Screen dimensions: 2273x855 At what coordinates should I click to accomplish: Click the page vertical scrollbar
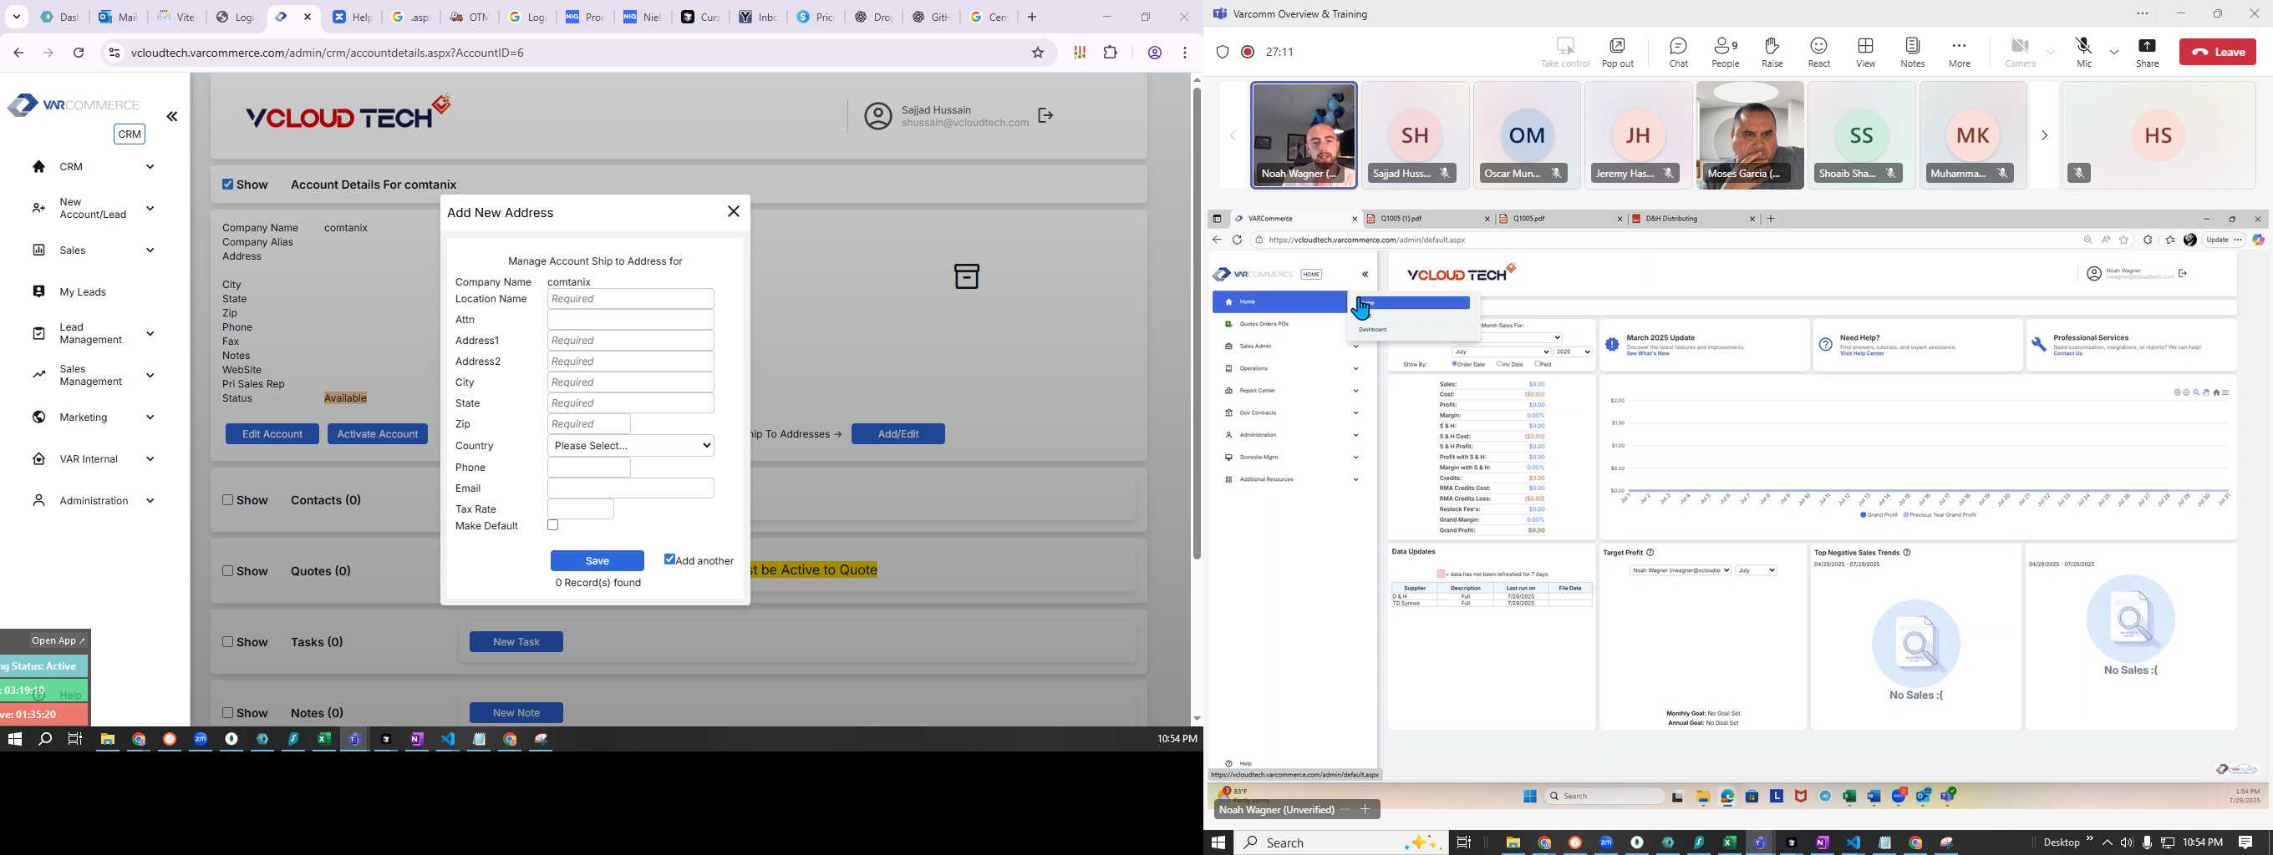tap(1197, 323)
